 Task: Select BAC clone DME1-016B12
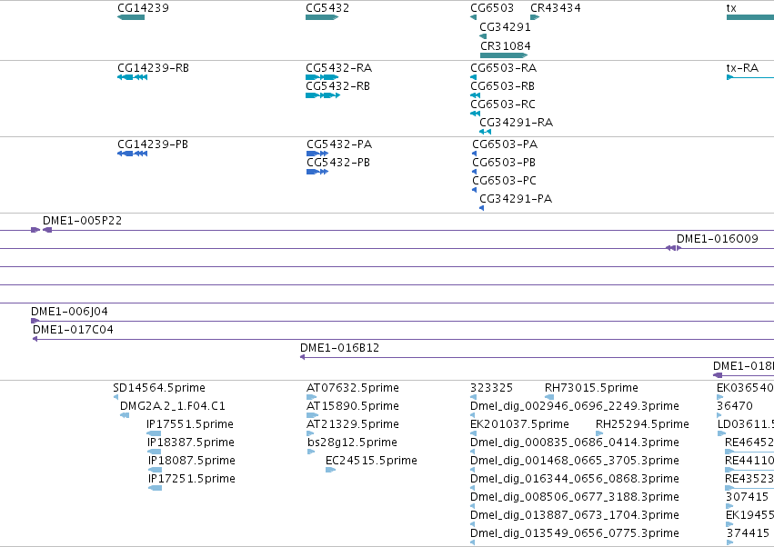pos(339,348)
